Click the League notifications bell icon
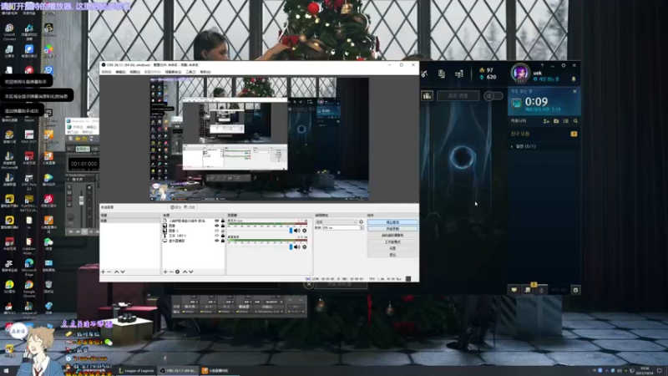Screen dimensions: 668x376 pyautogui.click(x=574, y=79)
